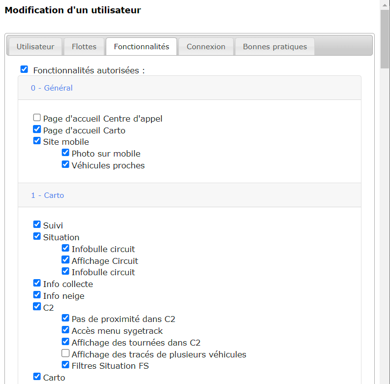Viewport: 390px width, 384px height.
Task: Uncheck the 'Info collecte' checkbox
Action: (x=37, y=283)
